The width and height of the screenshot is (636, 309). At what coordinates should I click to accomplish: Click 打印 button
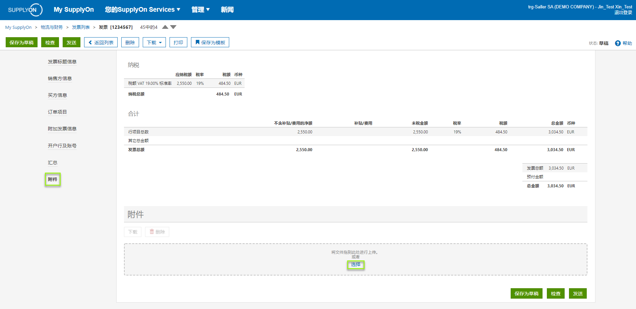(178, 43)
